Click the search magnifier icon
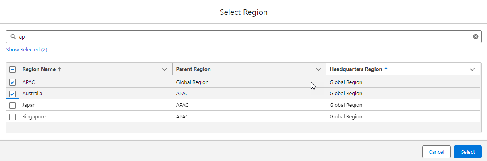 (x=13, y=37)
